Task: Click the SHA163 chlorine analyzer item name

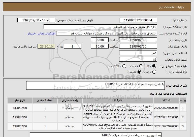Action: tap(118, 108)
